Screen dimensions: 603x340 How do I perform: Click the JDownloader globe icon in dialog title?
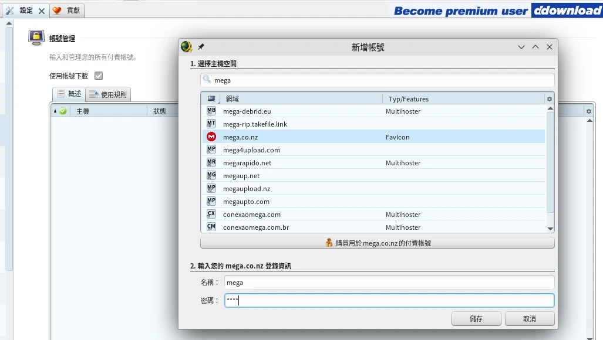[187, 47]
